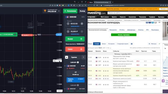
Task: Click Календарь праздников sub-navigation link
Action: point(114,20)
